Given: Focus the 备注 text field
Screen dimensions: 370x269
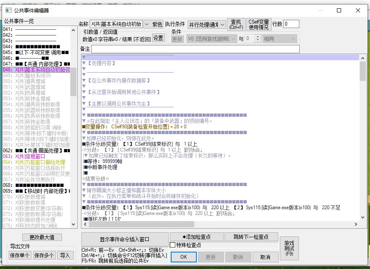Looking at the screenshot, I should click(196, 49).
